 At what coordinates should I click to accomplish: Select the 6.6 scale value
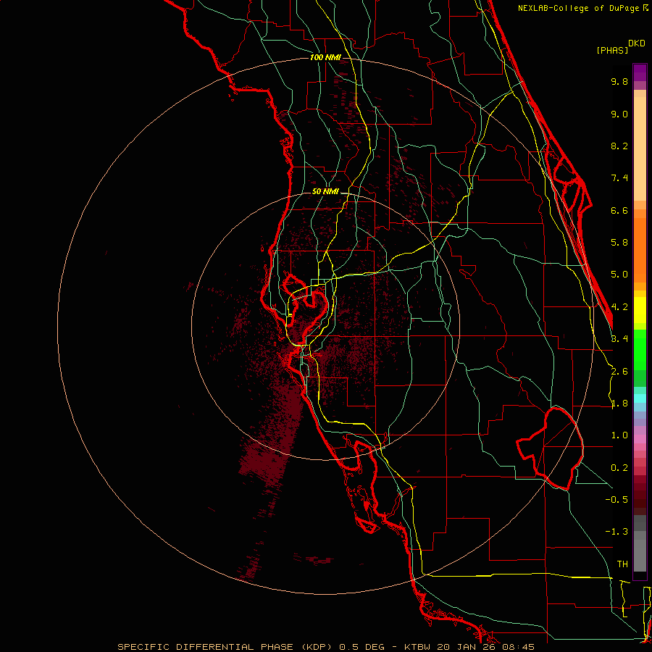click(x=619, y=210)
